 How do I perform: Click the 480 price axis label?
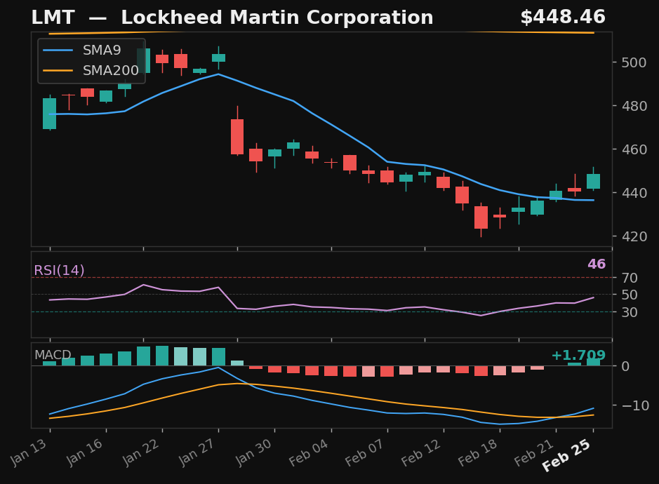pos(634,106)
